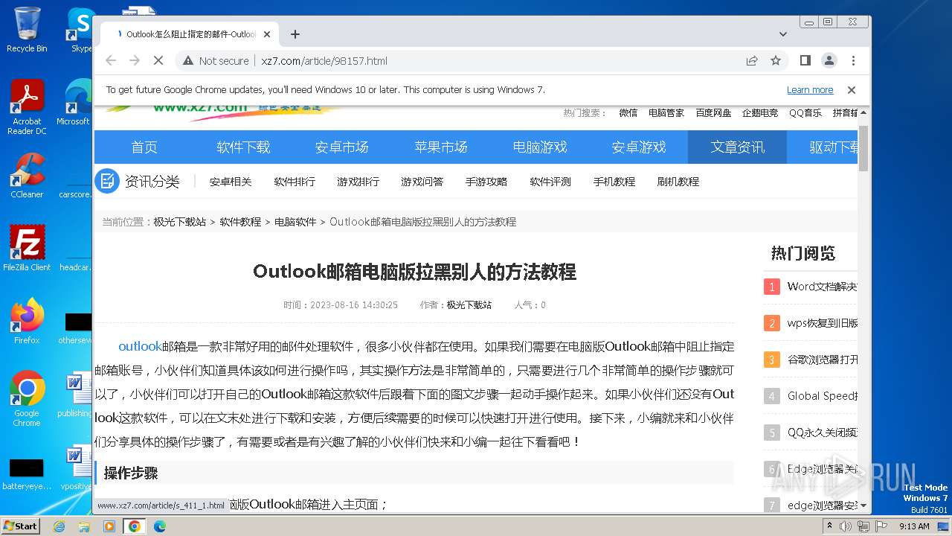Click the browser forward arrow
The width and height of the screenshot is (952, 536).
click(x=135, y=60)
